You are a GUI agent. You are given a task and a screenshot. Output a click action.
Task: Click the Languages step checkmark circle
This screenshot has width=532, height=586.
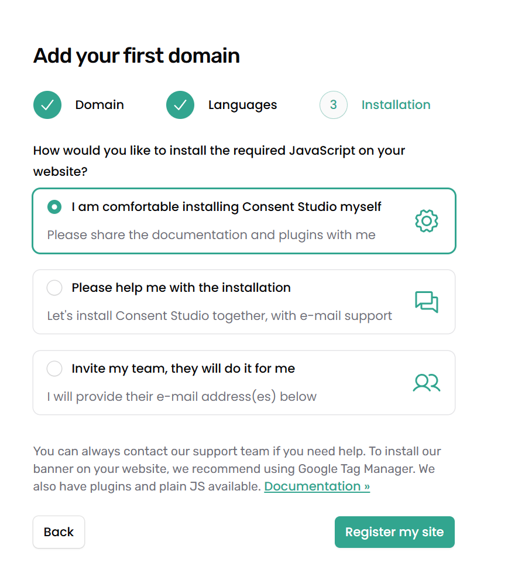click(180, 105)
